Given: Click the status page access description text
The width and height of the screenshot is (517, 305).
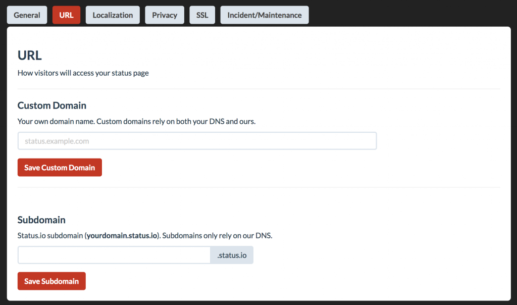Looking at the screenshot, I should 83,73.
